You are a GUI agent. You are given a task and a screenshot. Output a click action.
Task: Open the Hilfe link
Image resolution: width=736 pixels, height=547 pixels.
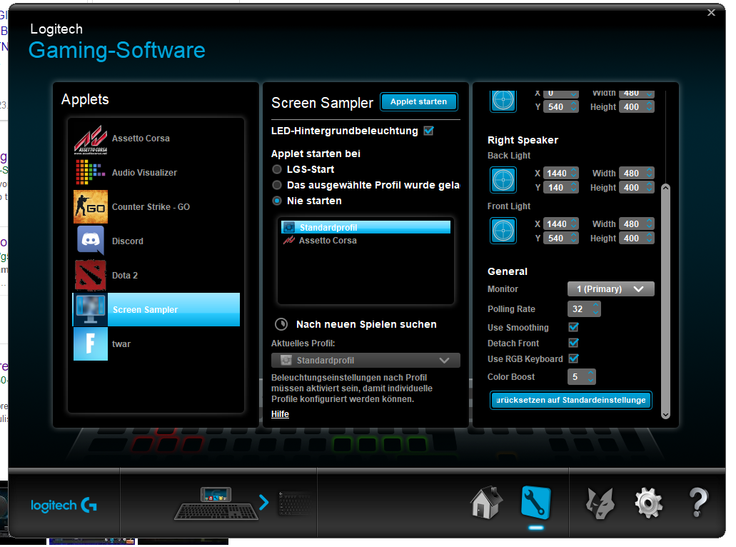pos(280,414)
